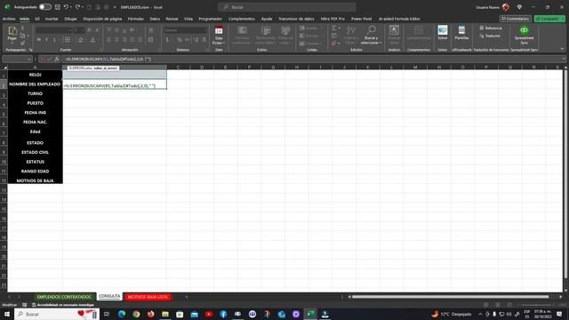The width and height of the screenshot is (569, 320).
Task: Switch to the Fórmulas ribbon tab
Action: pos(136,19)
